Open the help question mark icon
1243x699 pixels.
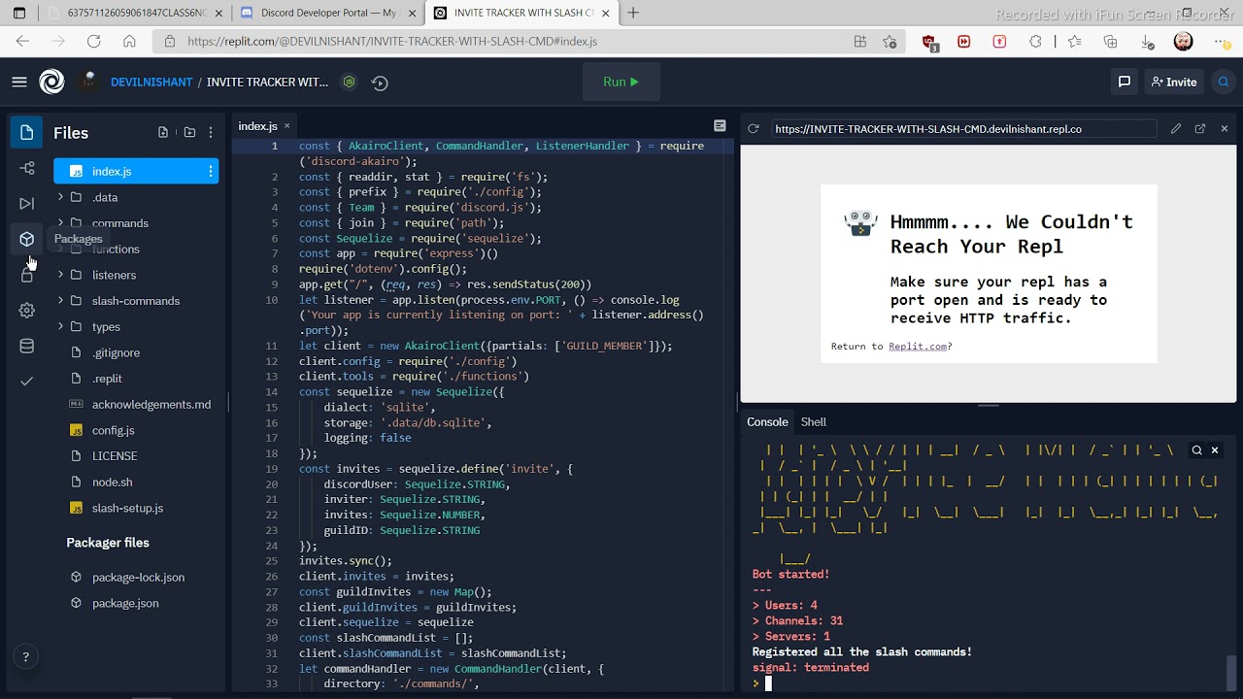coord(25,657)
